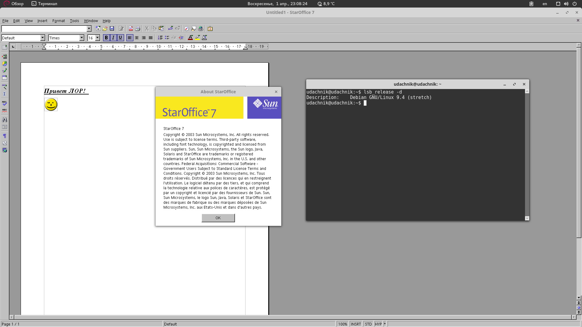Open the Tools menu

74,21
